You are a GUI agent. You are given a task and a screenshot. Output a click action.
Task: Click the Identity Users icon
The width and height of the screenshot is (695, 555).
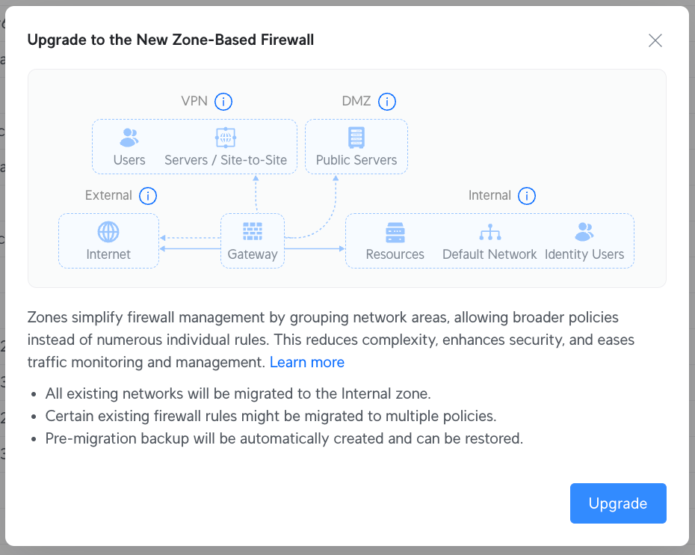click(x=584, y=232)
